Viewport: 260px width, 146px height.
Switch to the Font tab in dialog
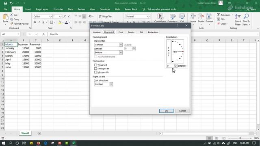tap(121, 32)
